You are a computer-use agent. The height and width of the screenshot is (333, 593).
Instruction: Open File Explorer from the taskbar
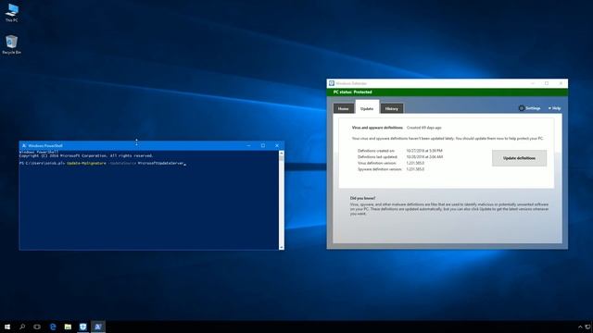(68, 327)
